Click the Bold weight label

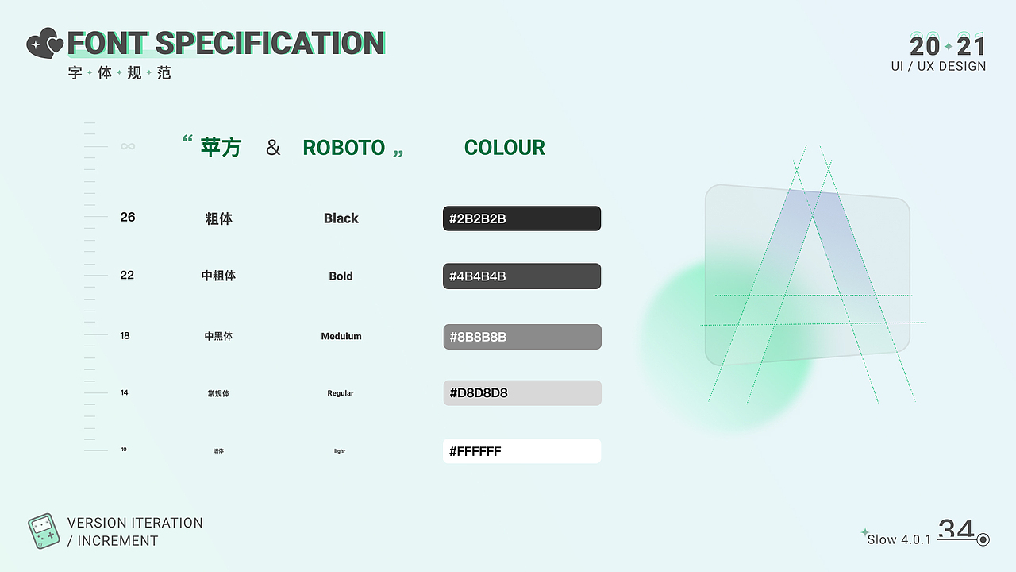tap(341, 276)
